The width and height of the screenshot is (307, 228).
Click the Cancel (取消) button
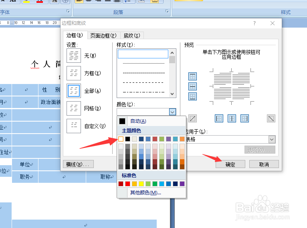(264, 164)
